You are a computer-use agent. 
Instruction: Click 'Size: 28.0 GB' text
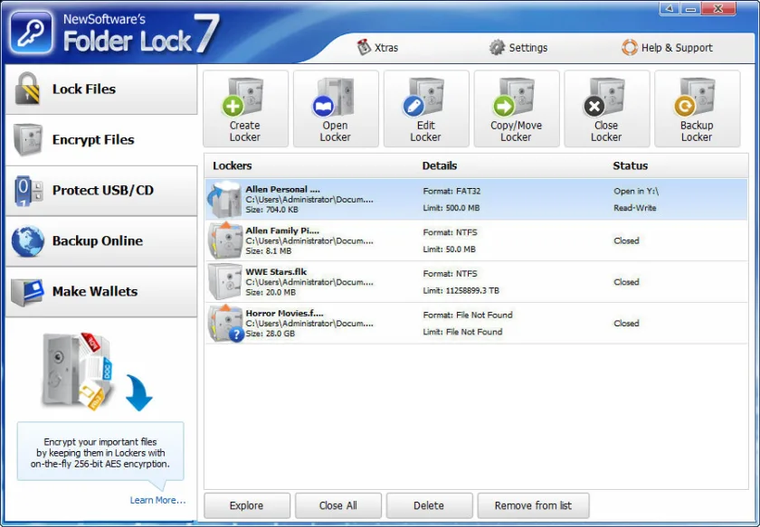coord(270,334)
